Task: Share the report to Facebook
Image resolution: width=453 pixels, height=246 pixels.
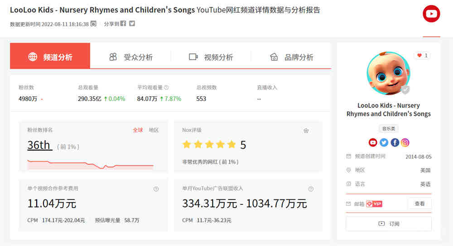Action: point(123,24)
